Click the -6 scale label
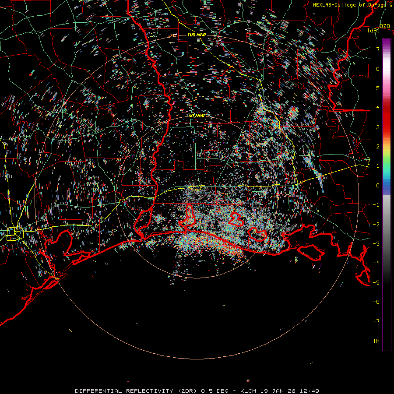 [x=376, y=302]
